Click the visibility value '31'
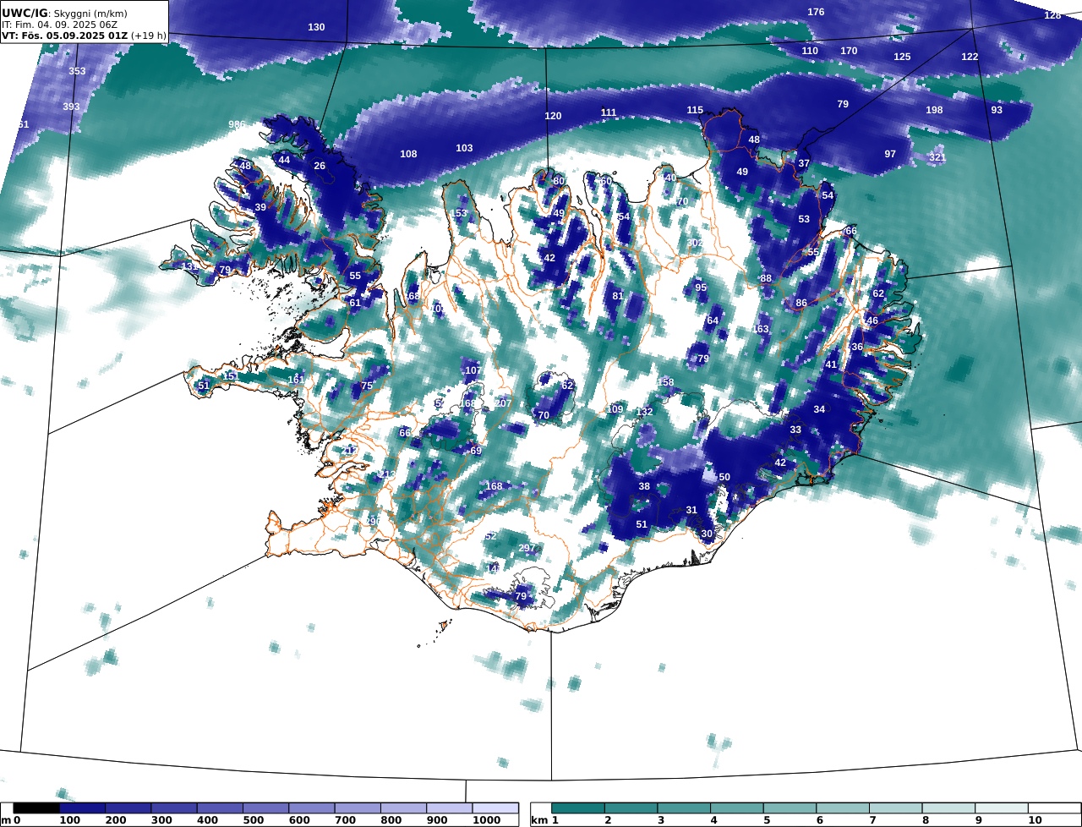The height and width of the screenshot is (827, 1082). (691, 510)
